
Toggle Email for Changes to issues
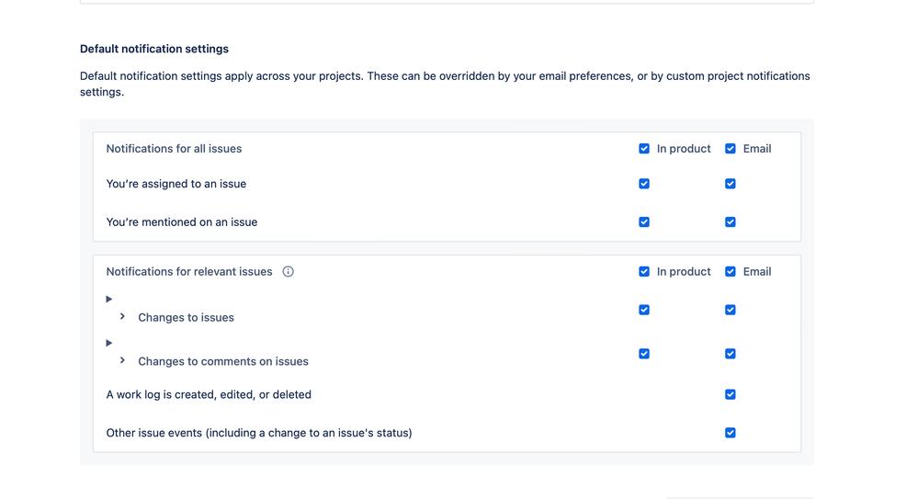pos(731,310)
